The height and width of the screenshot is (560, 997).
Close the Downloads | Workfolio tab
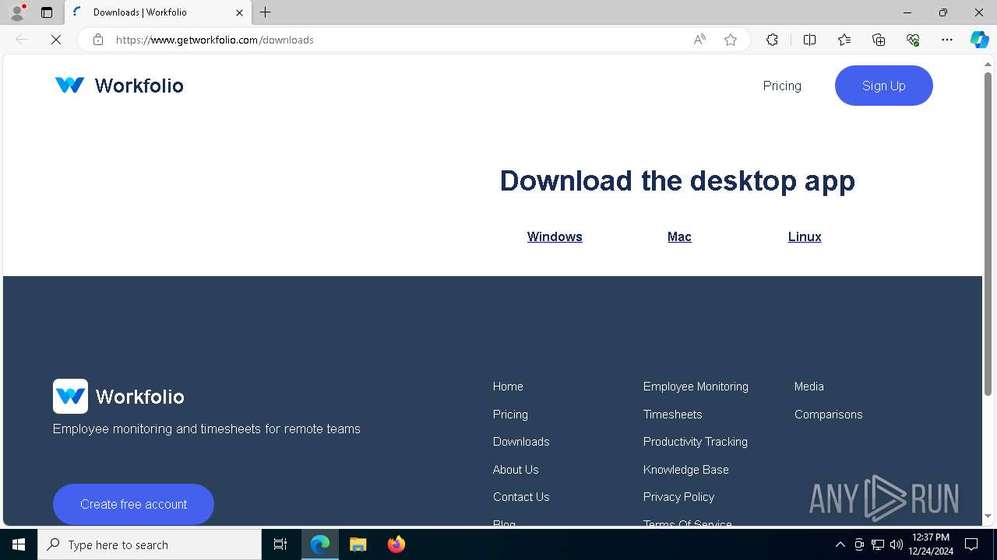pyautogui.click(x=239, y=12)
